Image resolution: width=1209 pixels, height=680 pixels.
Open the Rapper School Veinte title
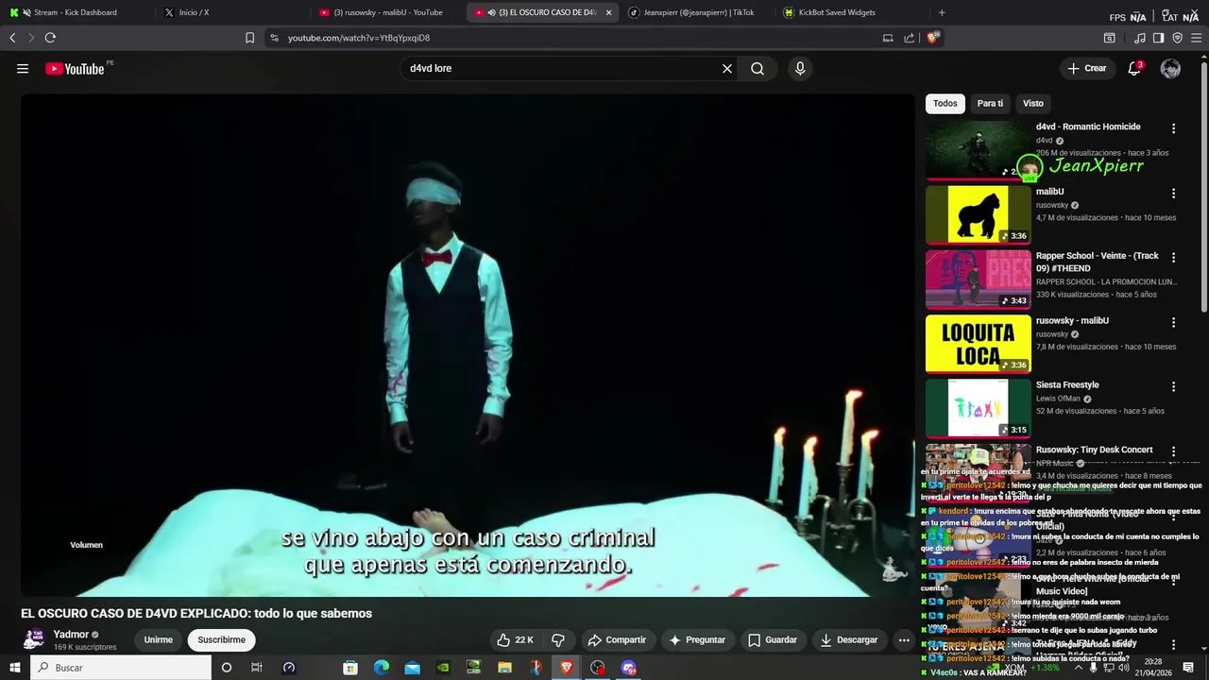point(1098,263)
